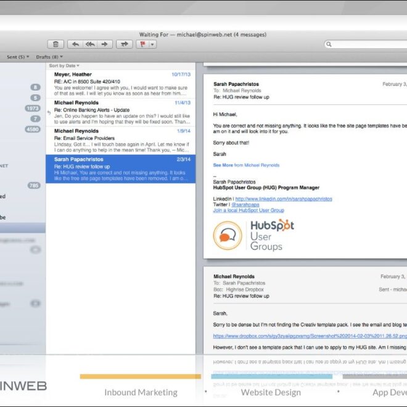Open the Sort by Date menu
The image size is (407, 407).
tap(64, 65)
